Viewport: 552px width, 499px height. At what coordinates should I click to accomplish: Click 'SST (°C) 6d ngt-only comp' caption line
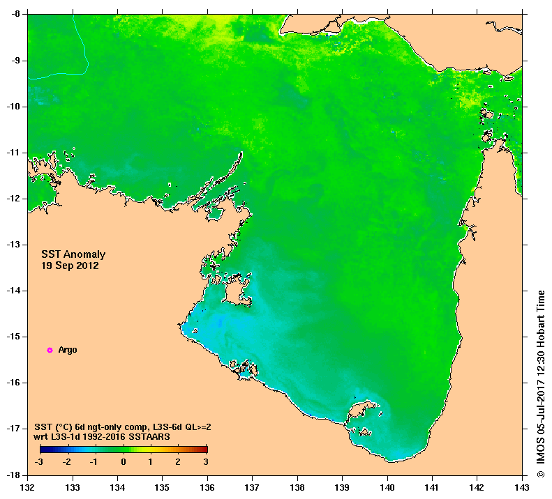pos(123,427)
